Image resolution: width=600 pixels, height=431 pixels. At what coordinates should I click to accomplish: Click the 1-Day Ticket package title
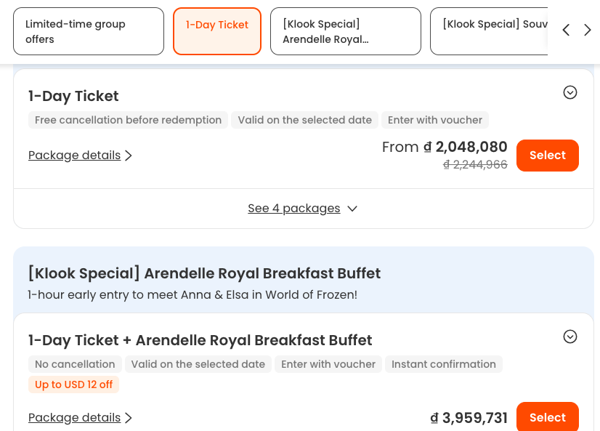pos(73,96)
